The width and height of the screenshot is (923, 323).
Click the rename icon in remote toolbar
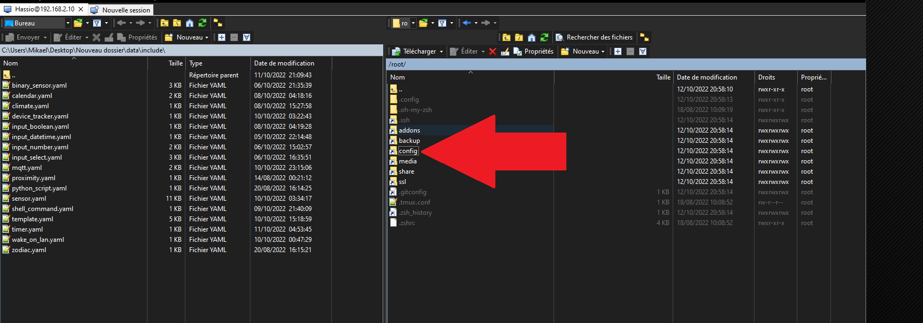[x=505, y=51]
